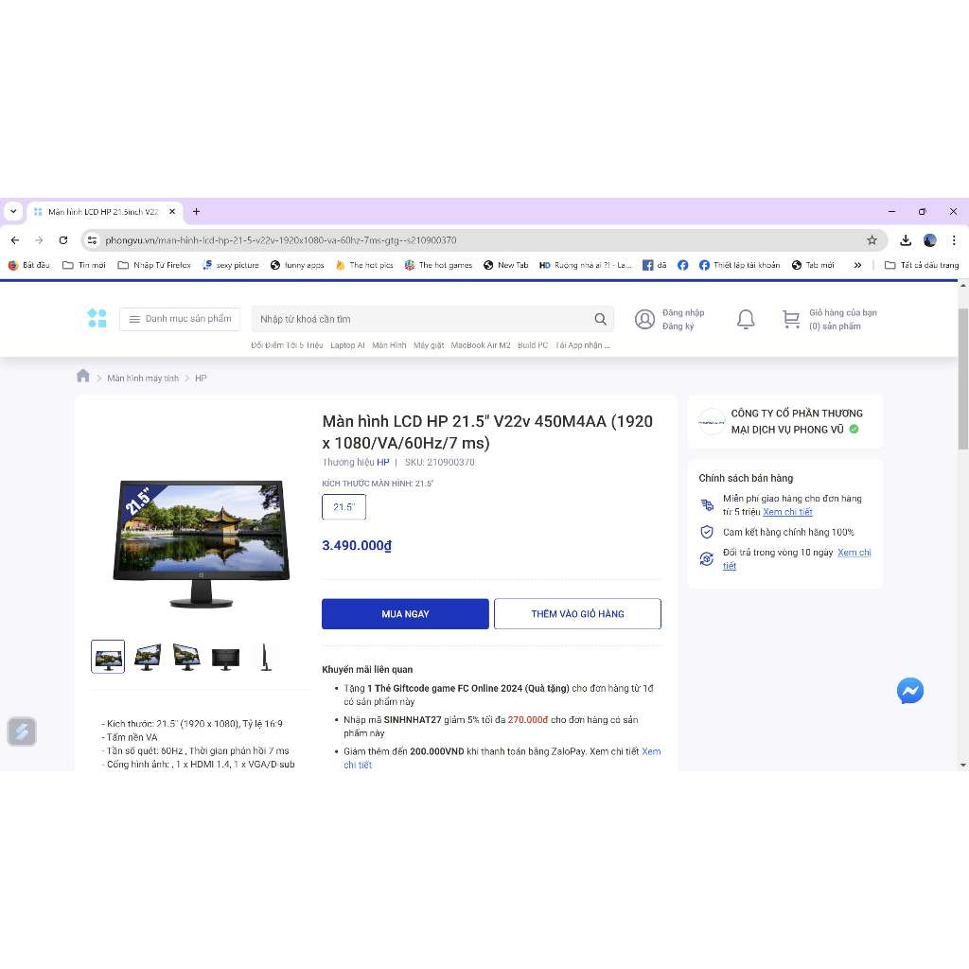The height and width of the screenshot is (969, 969).
Task: Open the shopping cart icon
Action: coord(791,320)
